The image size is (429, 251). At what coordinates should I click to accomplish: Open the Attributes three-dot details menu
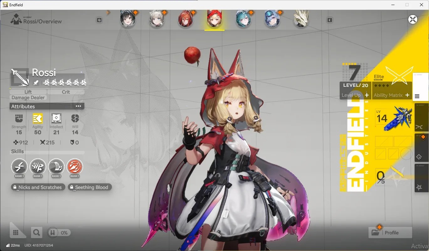pyautogui.click(x=78, y=106)
